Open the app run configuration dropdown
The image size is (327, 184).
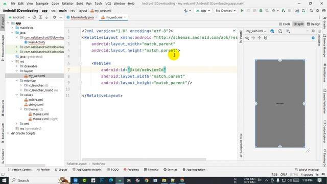tap(203, 11)
